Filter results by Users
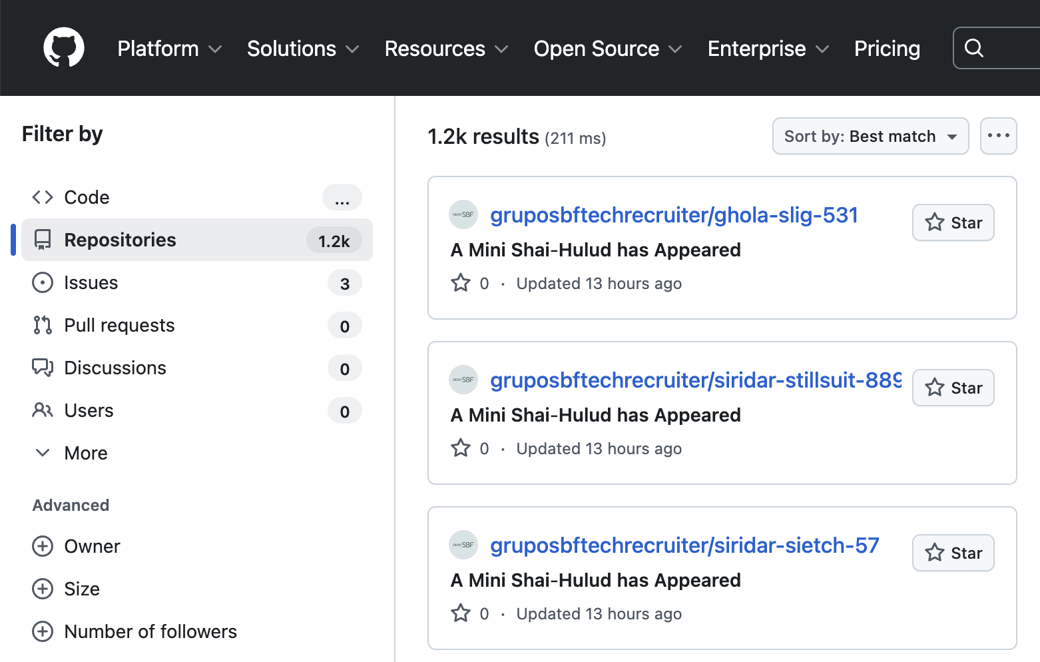1040x662 pixels. 197,410
